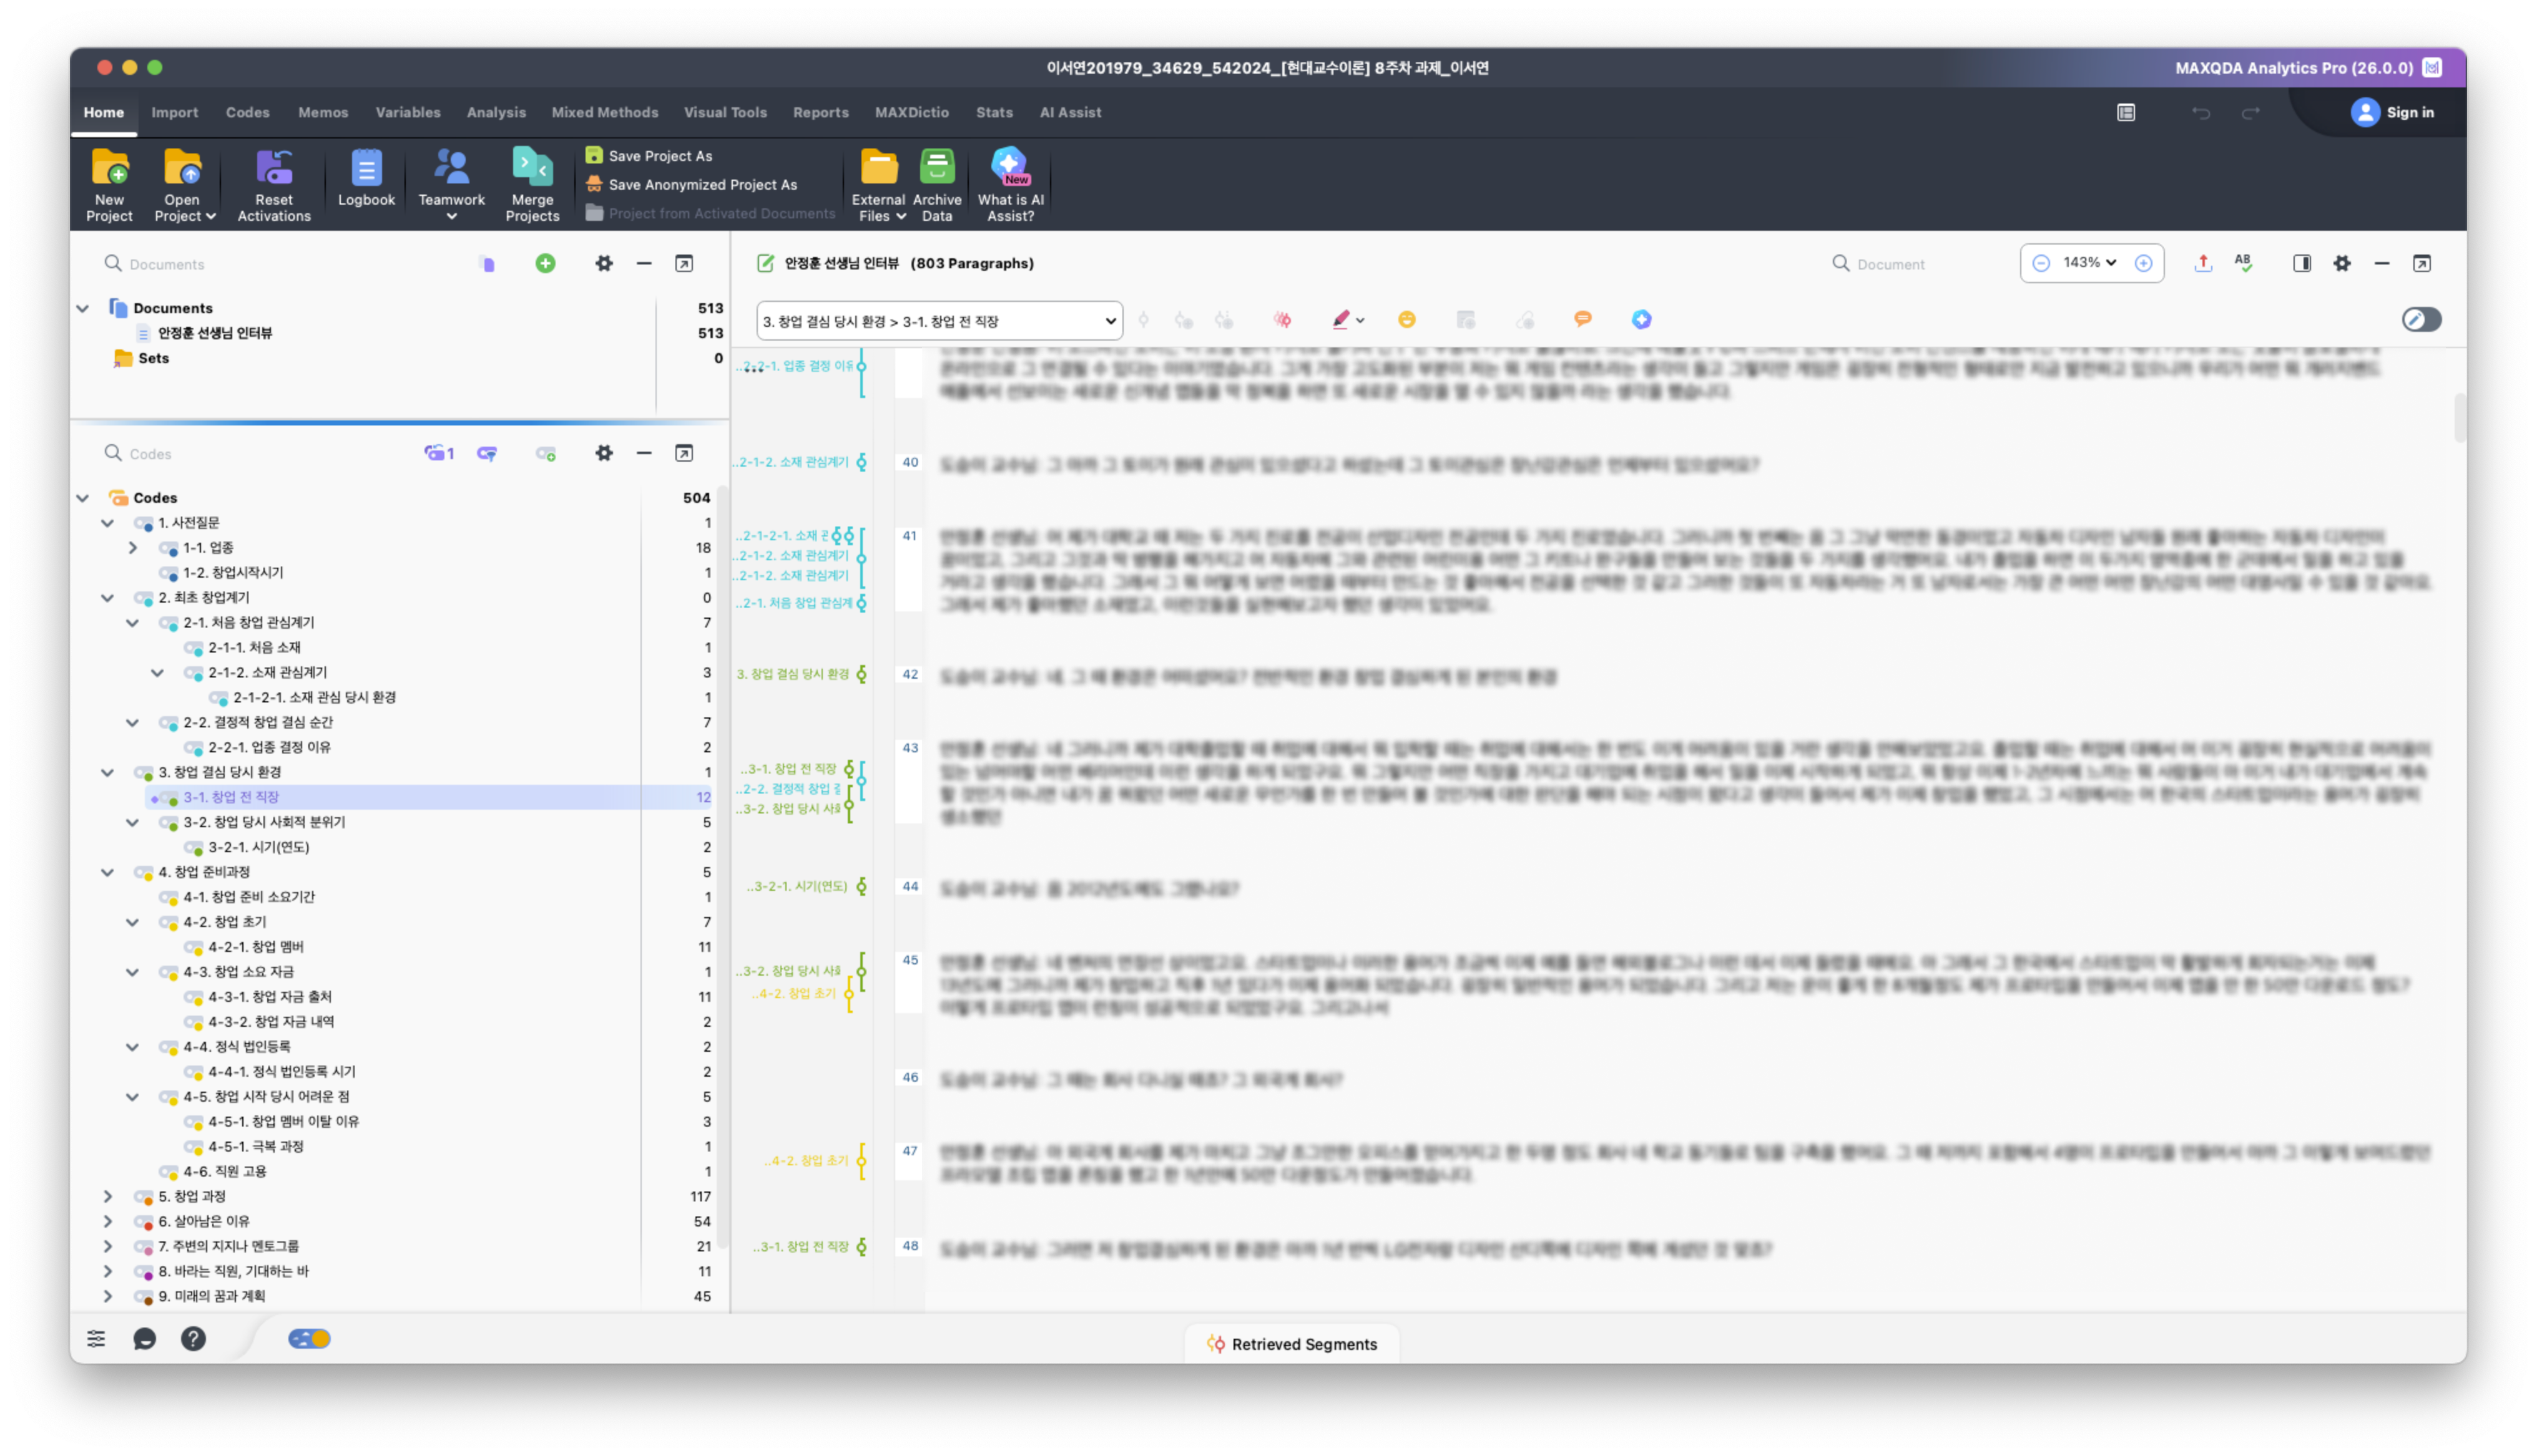Click green add document plus icon
Image resolution: width=2537 pixels, height=1456 pixels.
click(x=545, y=263)
